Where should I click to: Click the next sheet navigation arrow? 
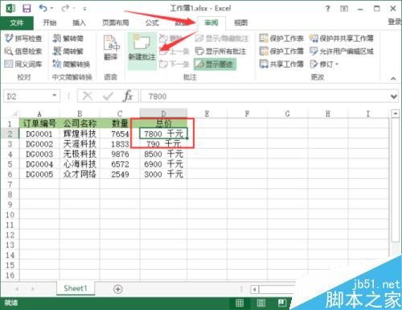33,289
